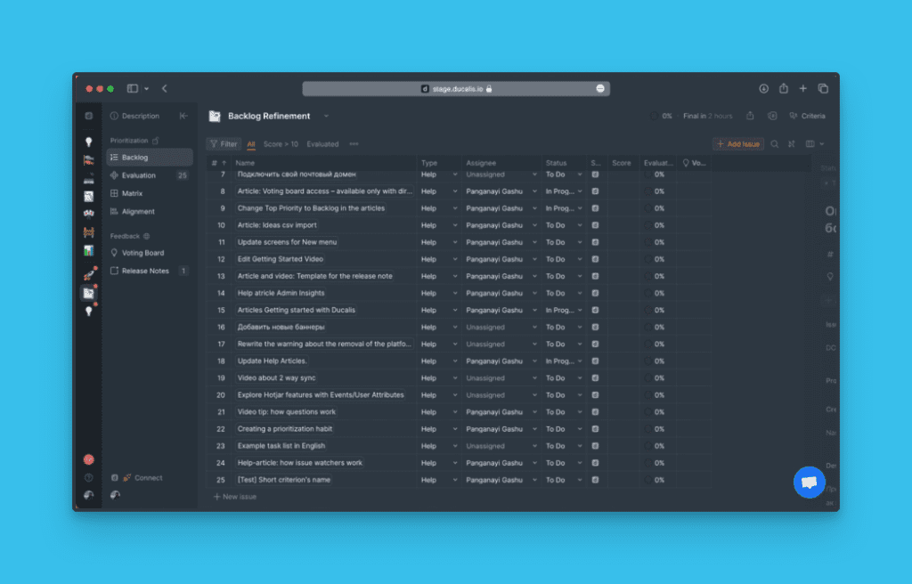This screenshot has width=912, height=584.
Task: Open the help question mark icon
Action: coord(88,477)
